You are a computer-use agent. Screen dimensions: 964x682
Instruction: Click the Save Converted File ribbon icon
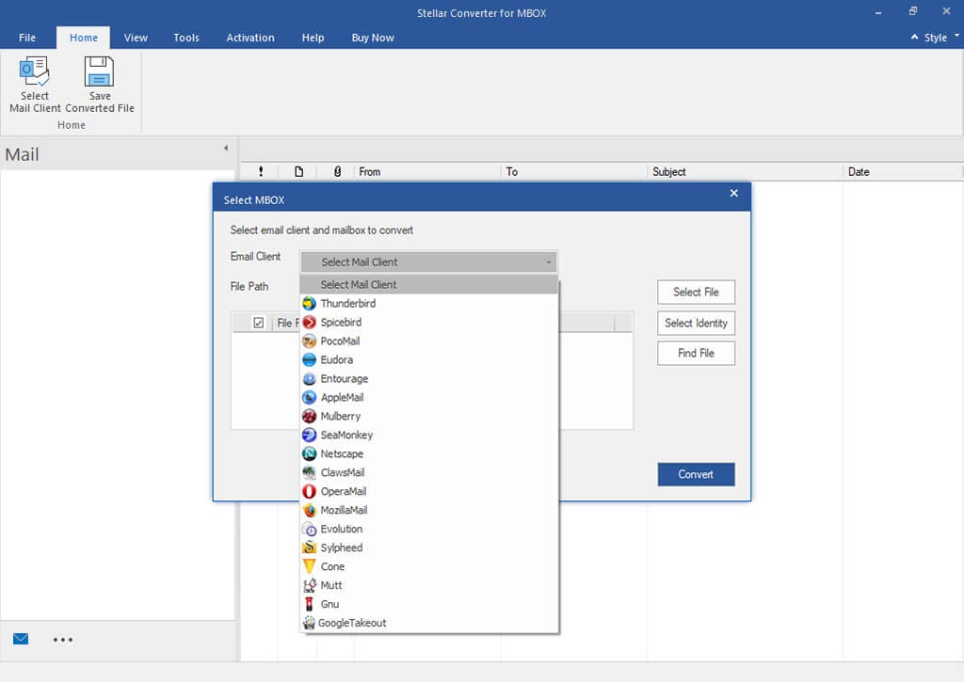click(x=99, y=83)
